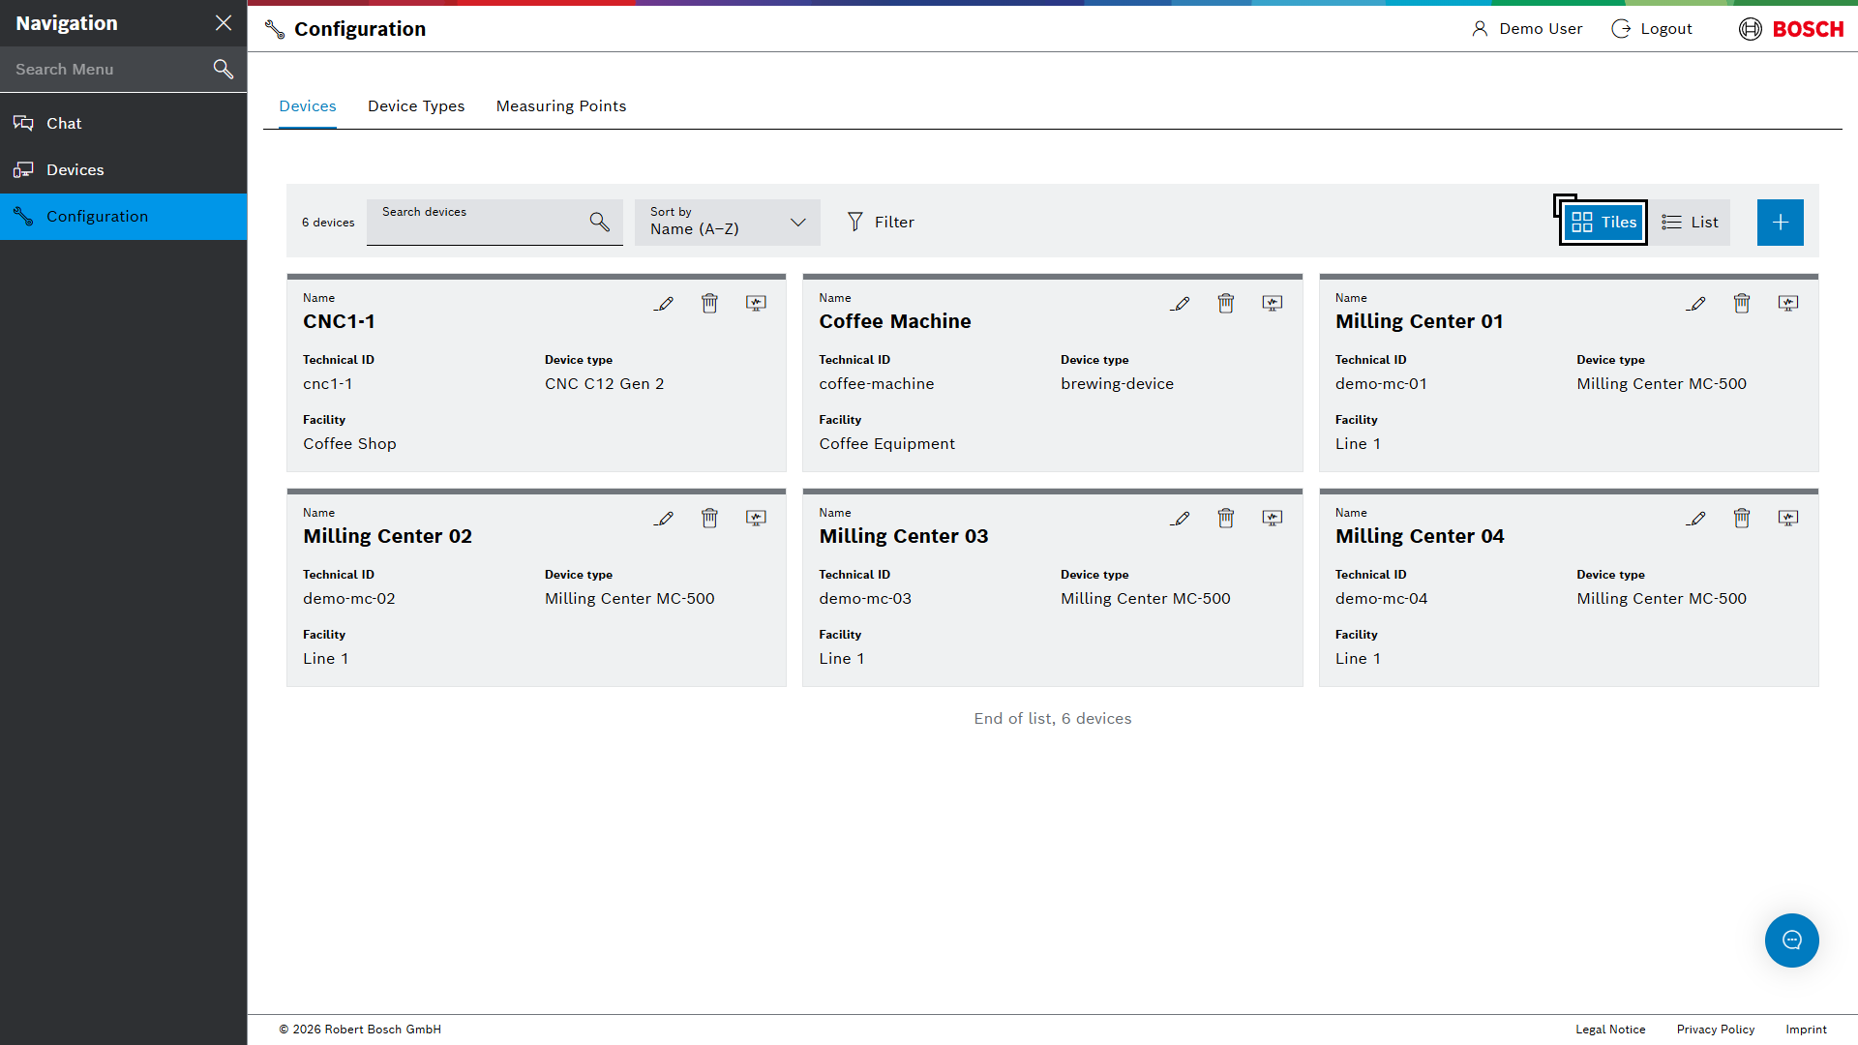Open monitor icon on Milling Center 04
This screenshot has width=1858, height=1045.
pos(1788,519)
